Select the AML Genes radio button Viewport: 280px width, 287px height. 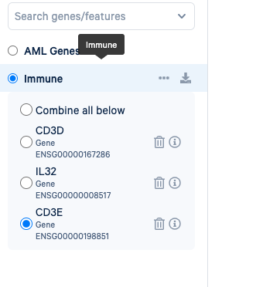point(12,51)
